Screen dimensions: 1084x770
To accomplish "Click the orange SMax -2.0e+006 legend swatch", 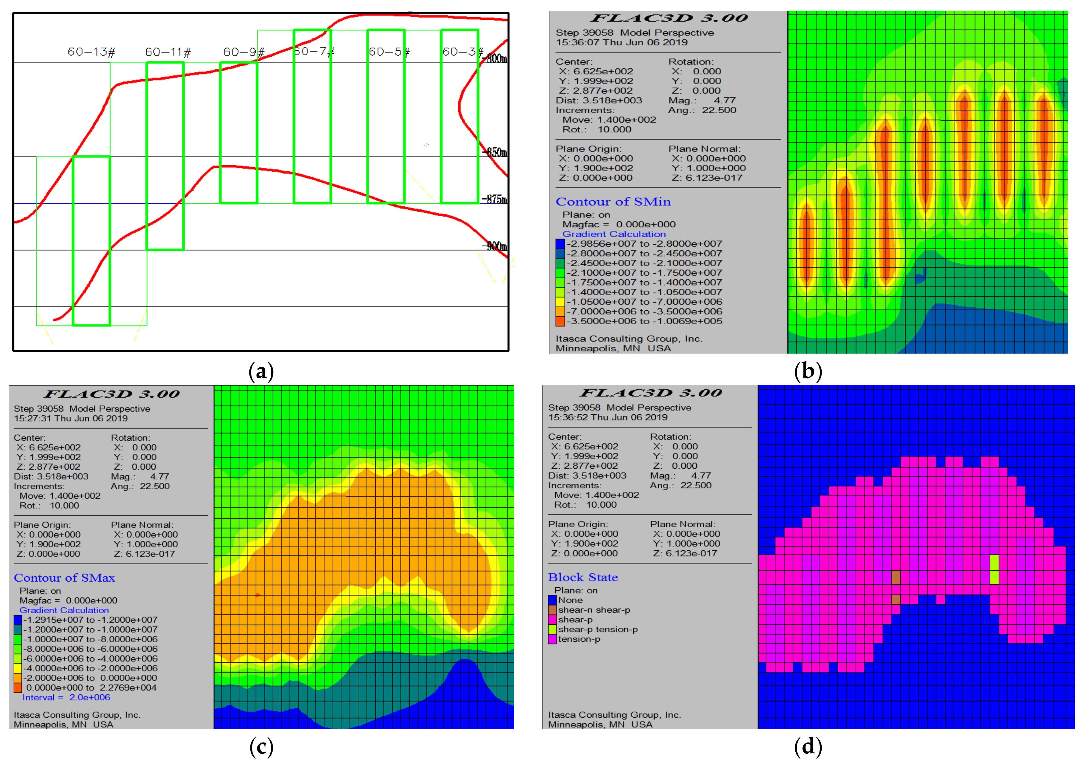I will (18, 678).
